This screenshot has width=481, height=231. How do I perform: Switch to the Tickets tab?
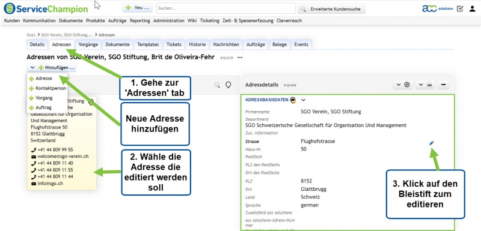click(174, 44)
